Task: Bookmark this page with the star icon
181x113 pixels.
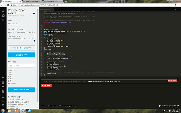Action: tap(175, 5)
